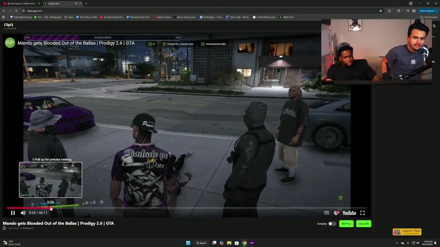Go back in the browser

pos(4,11)
